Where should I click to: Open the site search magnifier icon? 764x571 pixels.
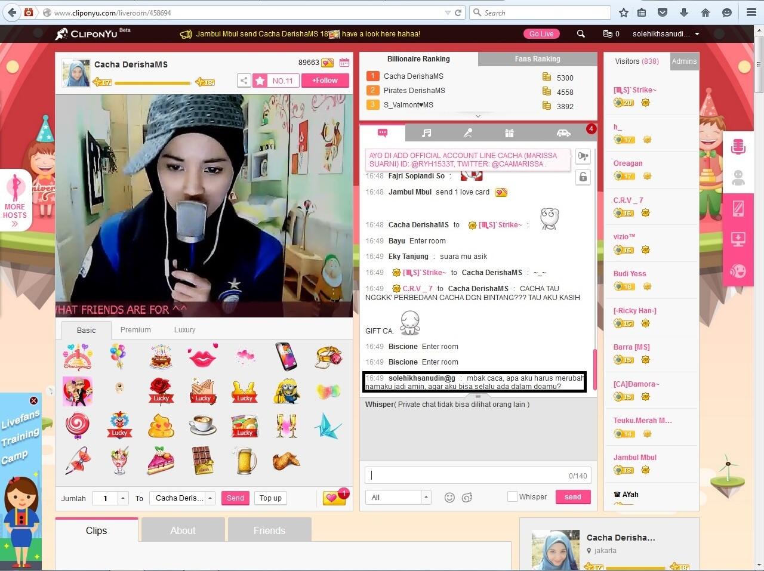point(581,34)
